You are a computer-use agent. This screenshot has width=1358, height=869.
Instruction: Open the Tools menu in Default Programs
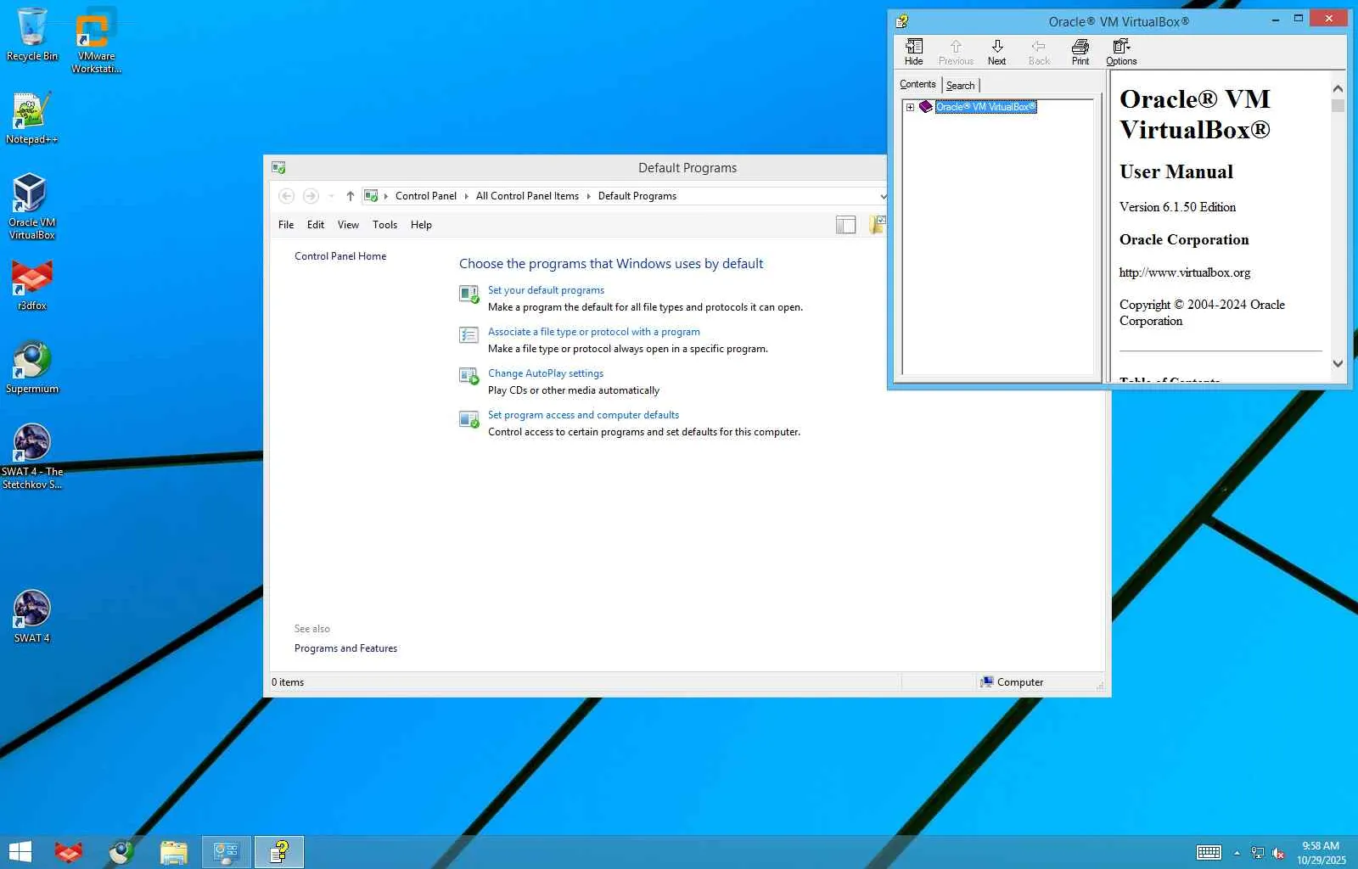[x=384, y=225]
